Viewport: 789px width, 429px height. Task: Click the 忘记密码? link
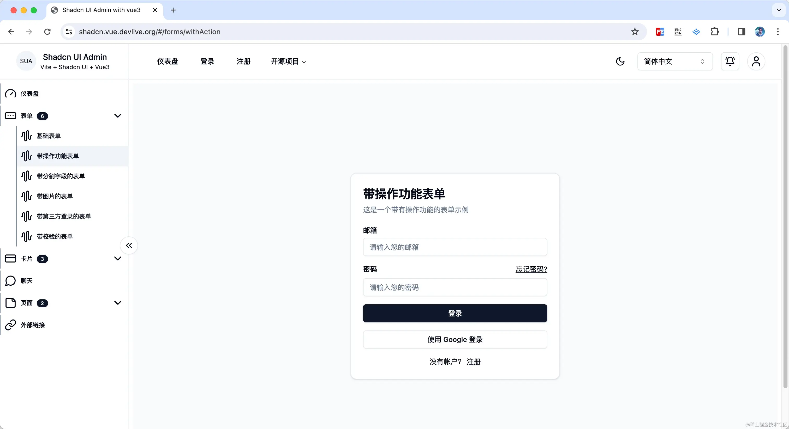coord(531,269)
